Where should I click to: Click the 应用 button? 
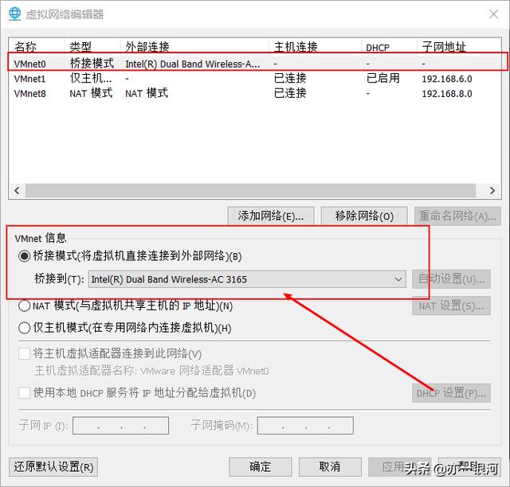(400, 467)
